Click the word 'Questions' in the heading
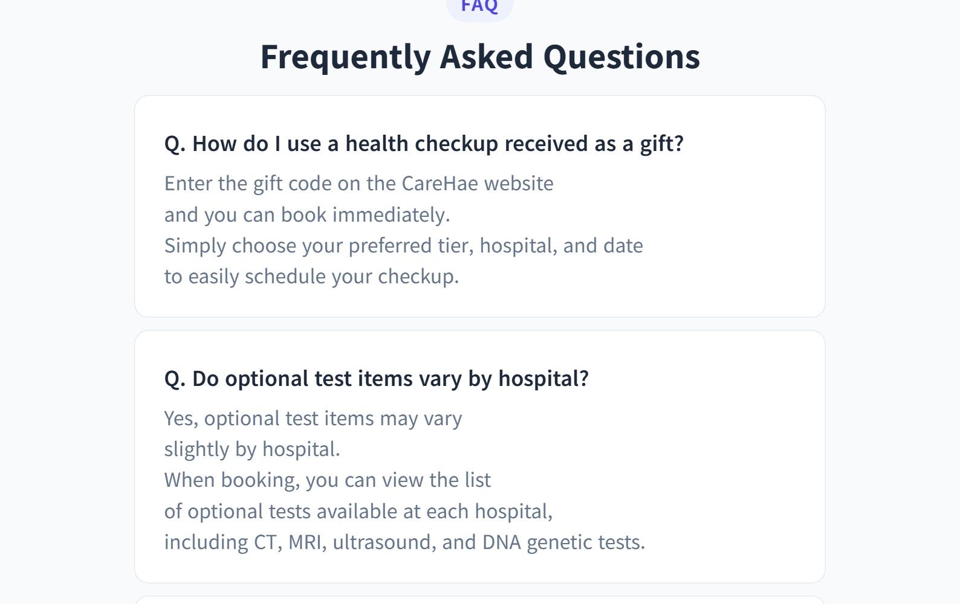This screenshot has width=960, height=604. coord(621,57)
